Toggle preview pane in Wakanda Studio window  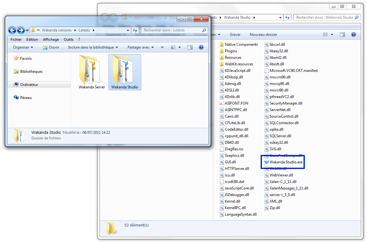click(x=342, y=35)
